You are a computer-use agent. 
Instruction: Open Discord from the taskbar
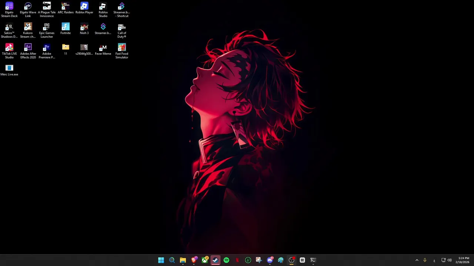(270, 260)
